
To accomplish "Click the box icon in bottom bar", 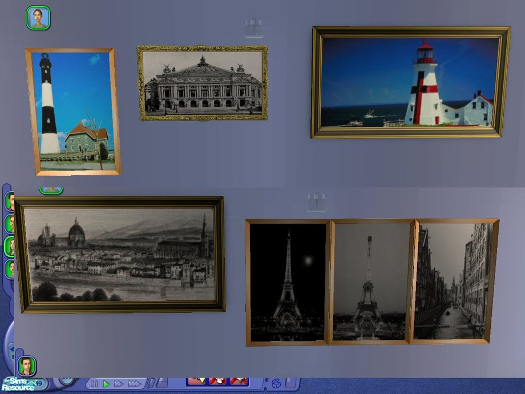I will [x=276, y=383].
